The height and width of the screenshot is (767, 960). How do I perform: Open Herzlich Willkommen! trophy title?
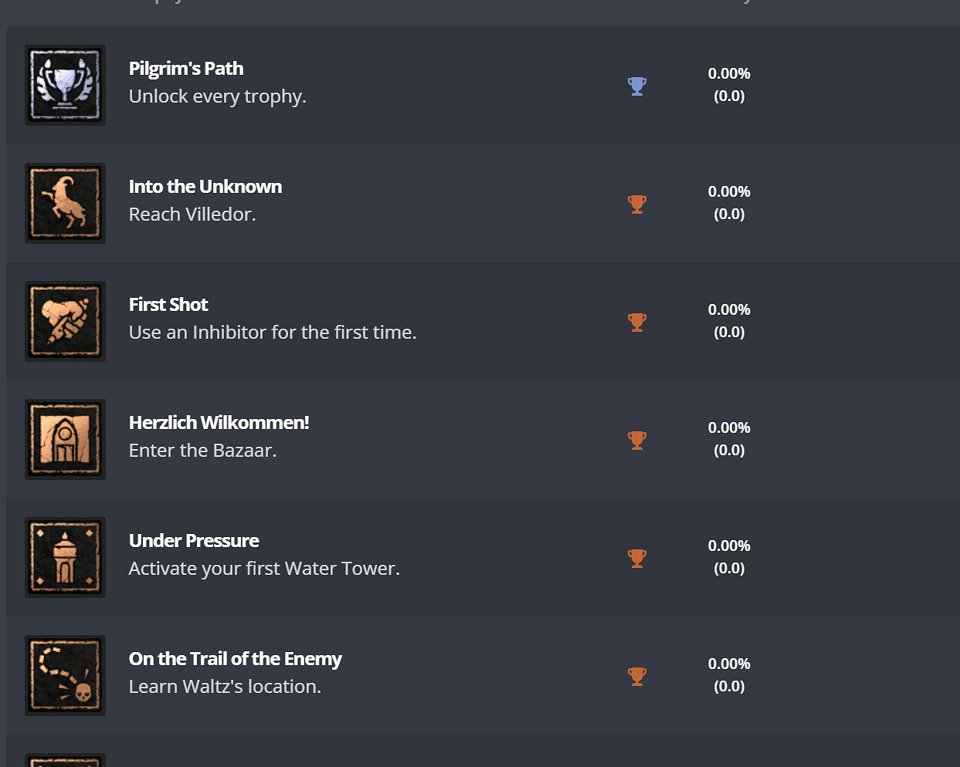click(219, 423)
